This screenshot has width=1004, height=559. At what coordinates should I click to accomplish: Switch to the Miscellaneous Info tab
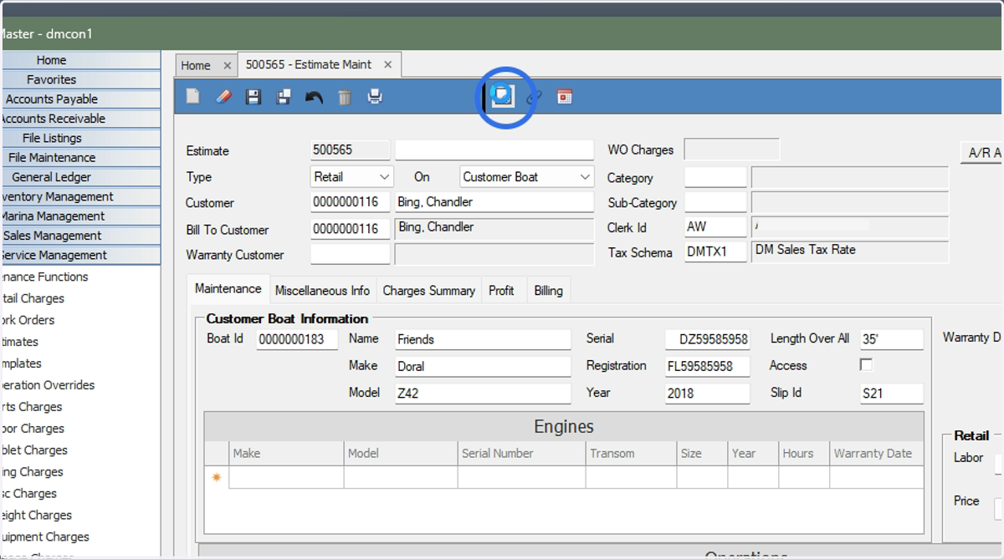(x=322, y=291)
